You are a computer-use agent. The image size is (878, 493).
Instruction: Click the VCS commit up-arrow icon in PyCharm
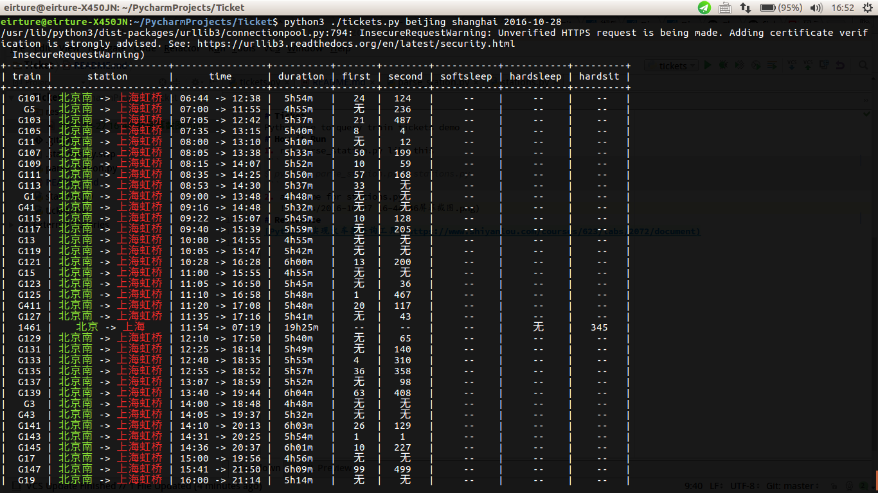808,65
